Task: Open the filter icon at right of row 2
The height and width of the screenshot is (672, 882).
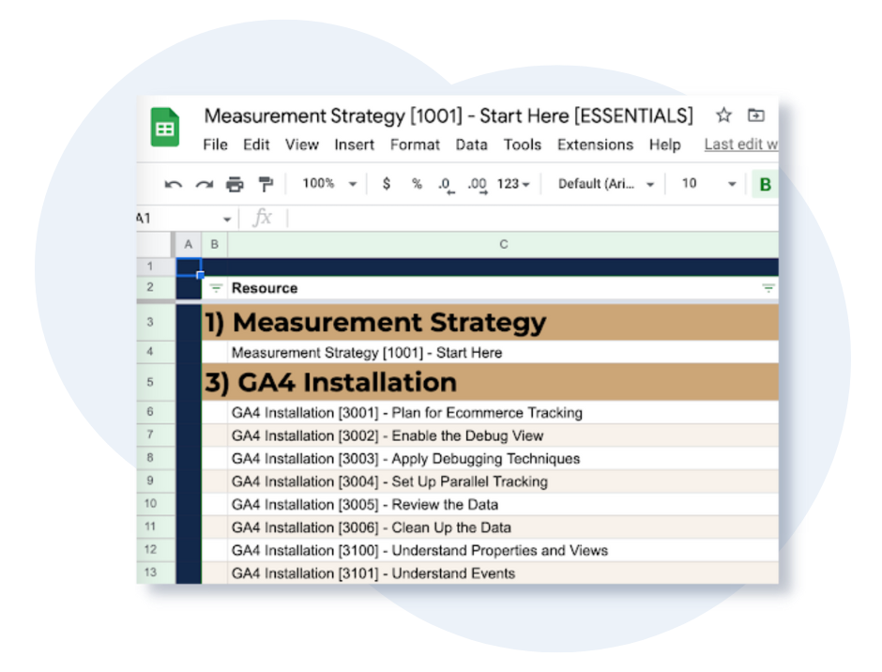Action: [x=768, y=288]
